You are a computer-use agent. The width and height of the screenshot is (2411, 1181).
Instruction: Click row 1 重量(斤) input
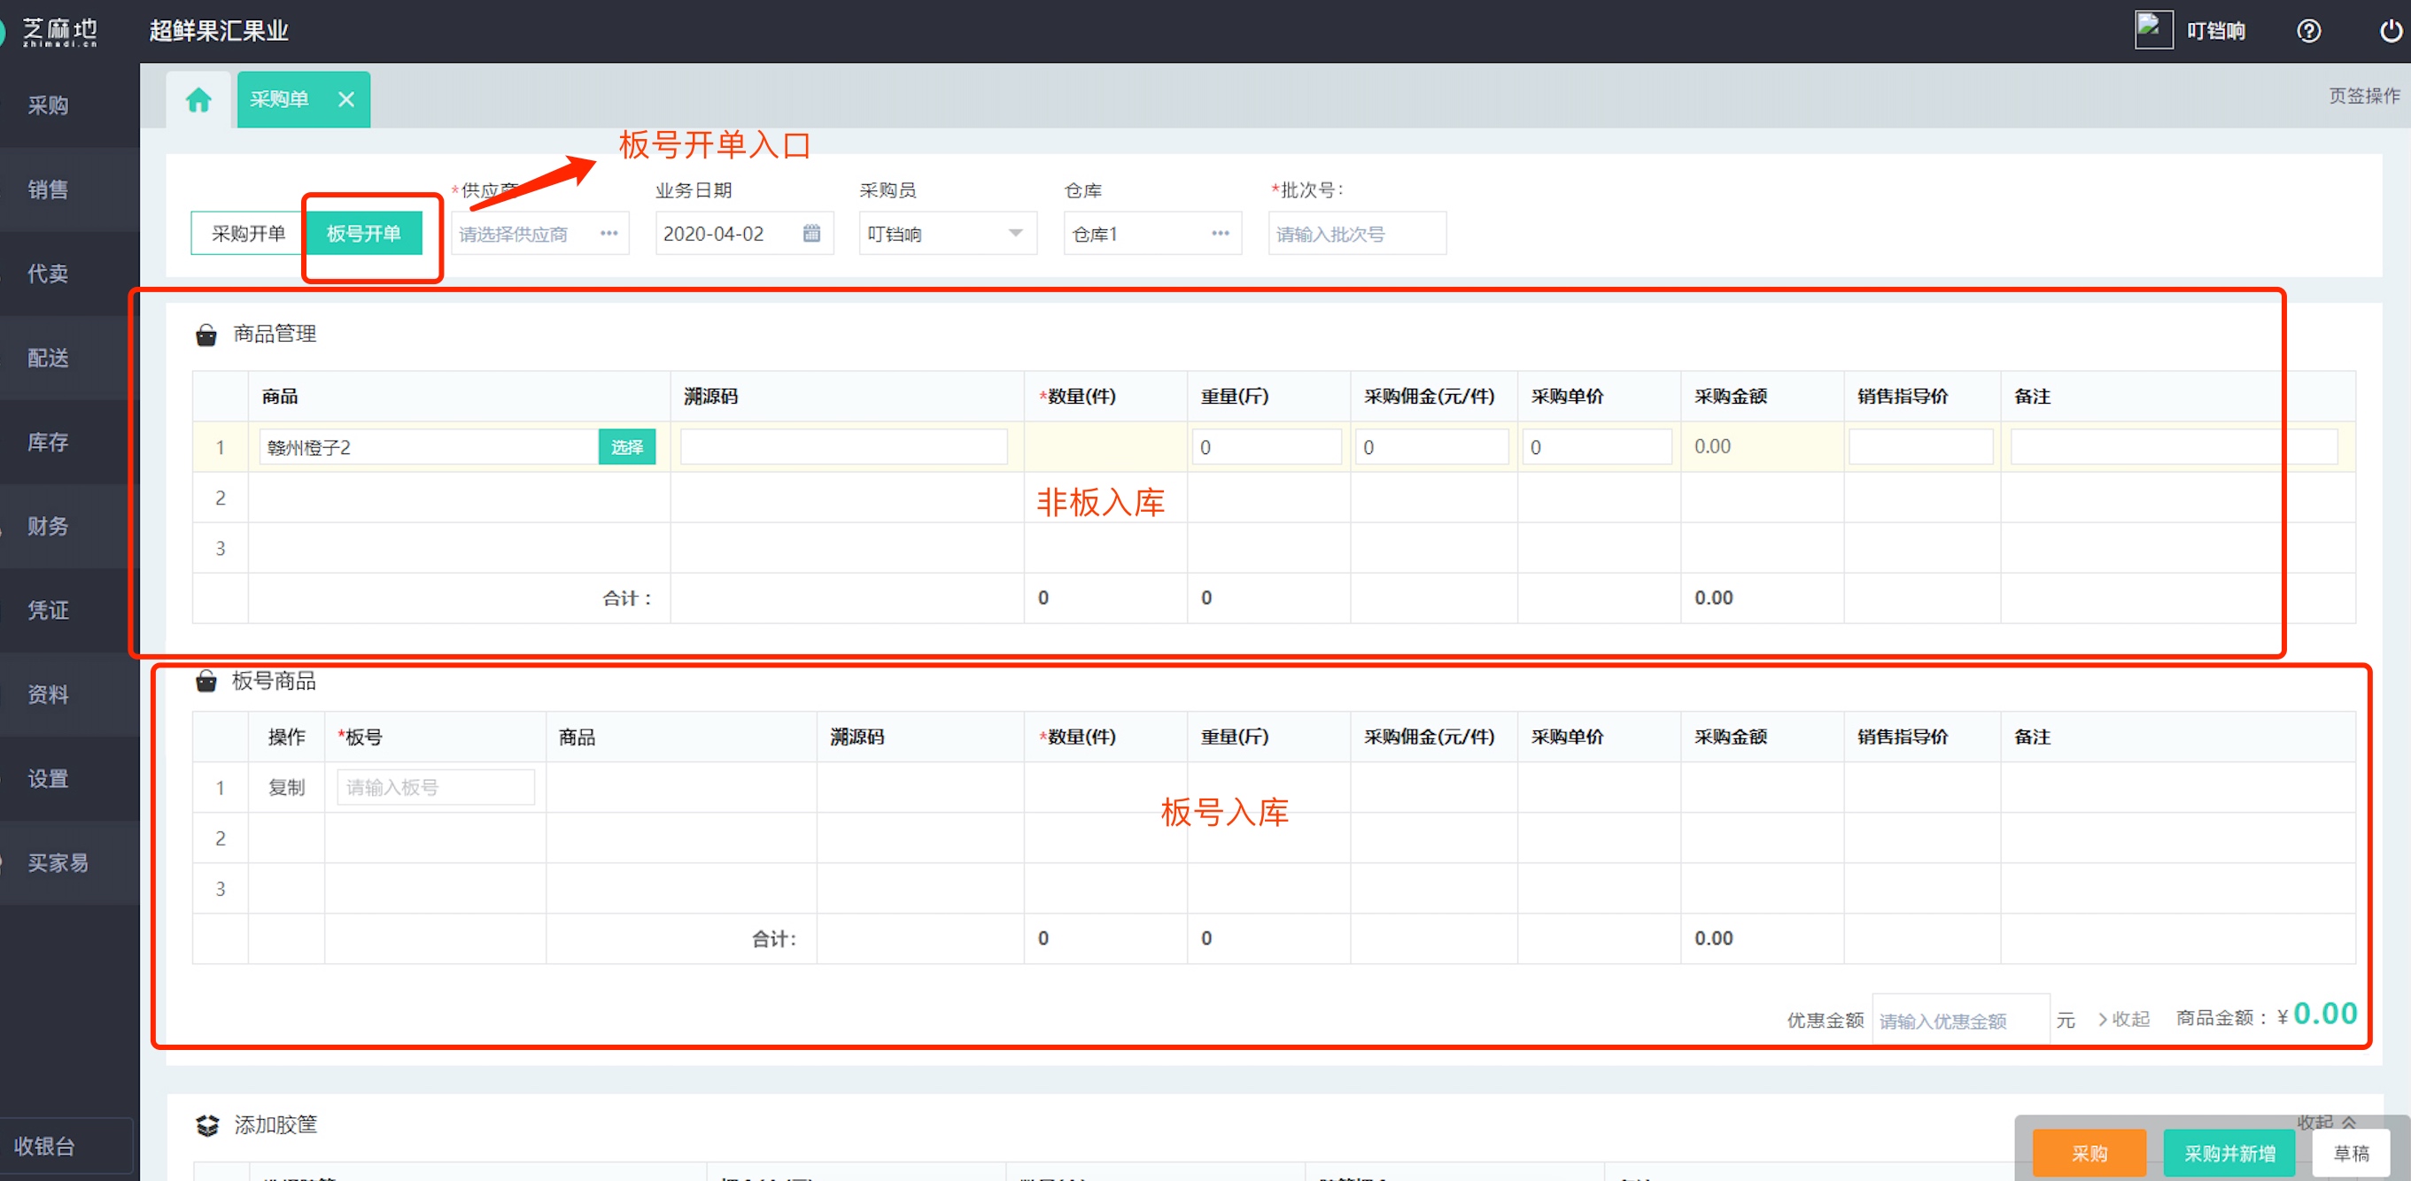(1268, 447)
